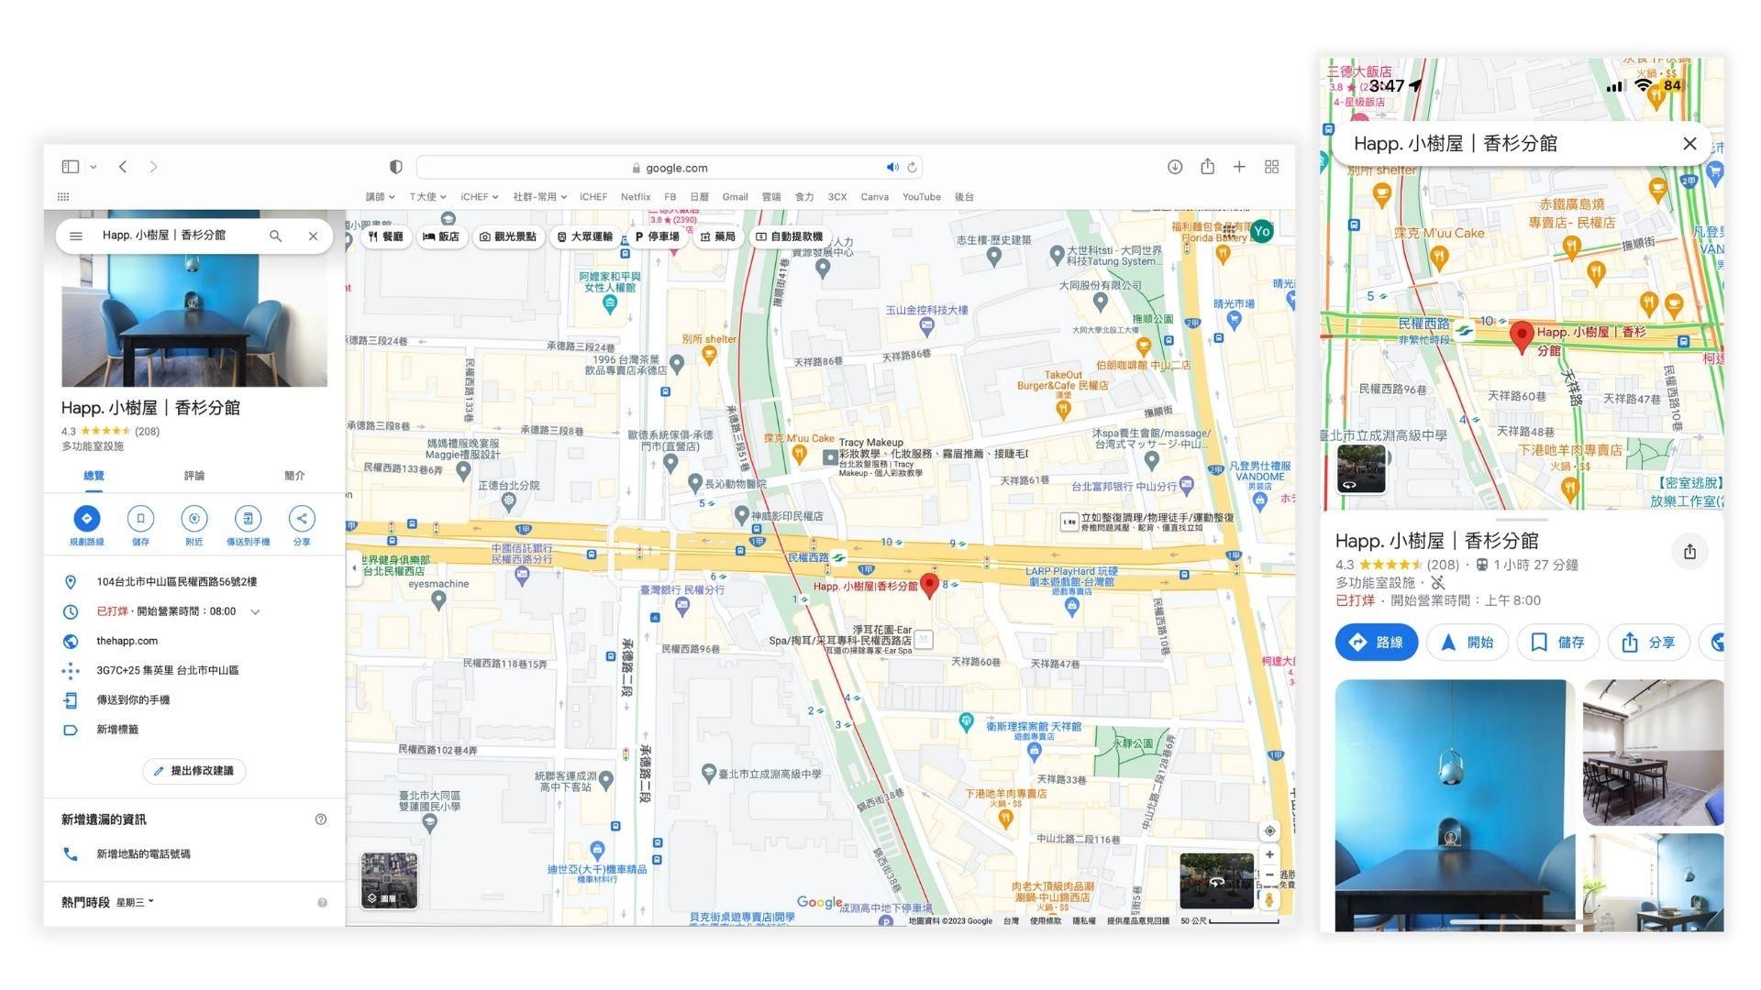Collapse the side panel arrow
The image size is (1761, 990).
(354, 568)
